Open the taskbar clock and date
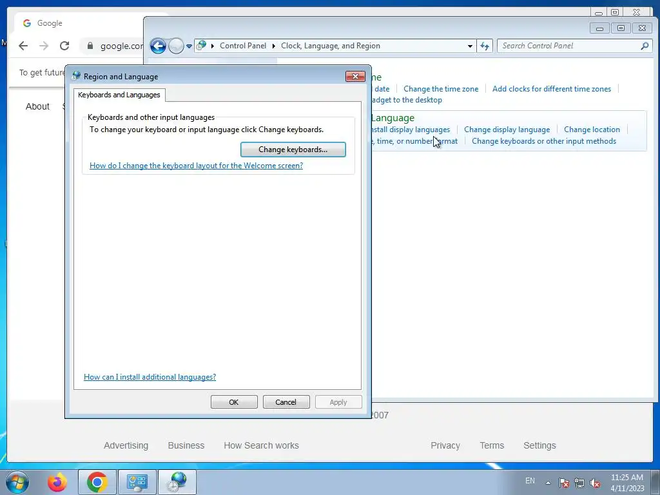This screenshot has width=660, height=495. (x=627, y=483)
